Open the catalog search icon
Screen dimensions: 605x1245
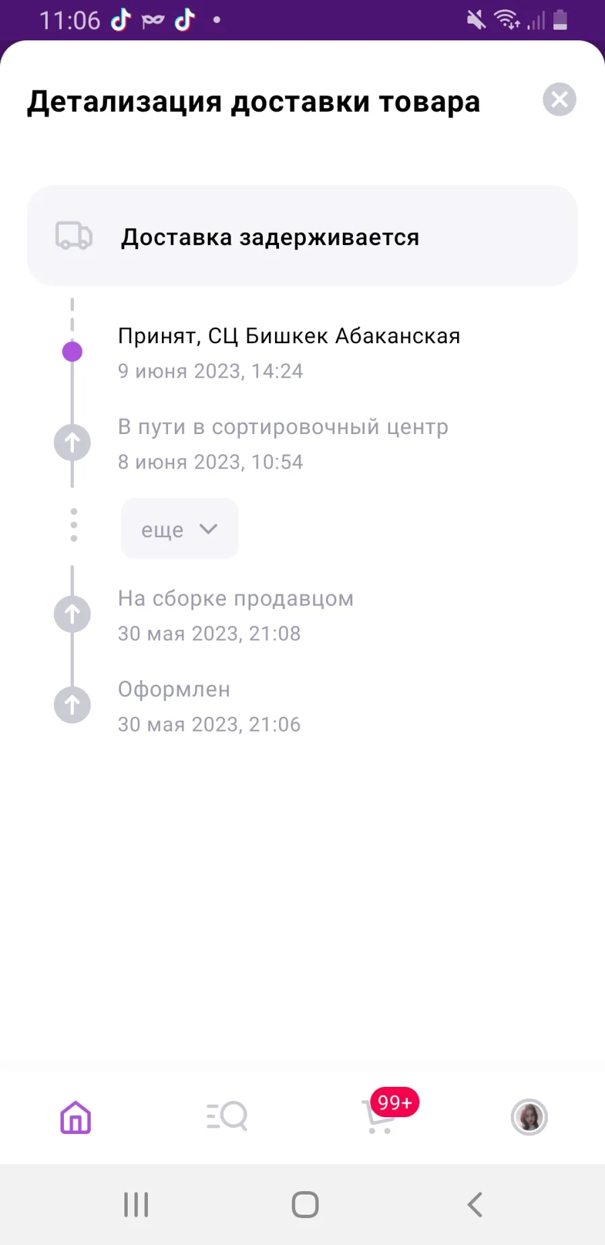click(x=227, y=1116)
